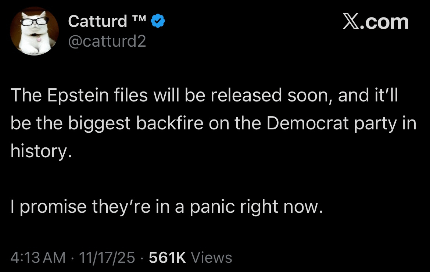Click the word "backfire" in the post
This screenshot has width=430, height=272.
[x=170, y=123]
